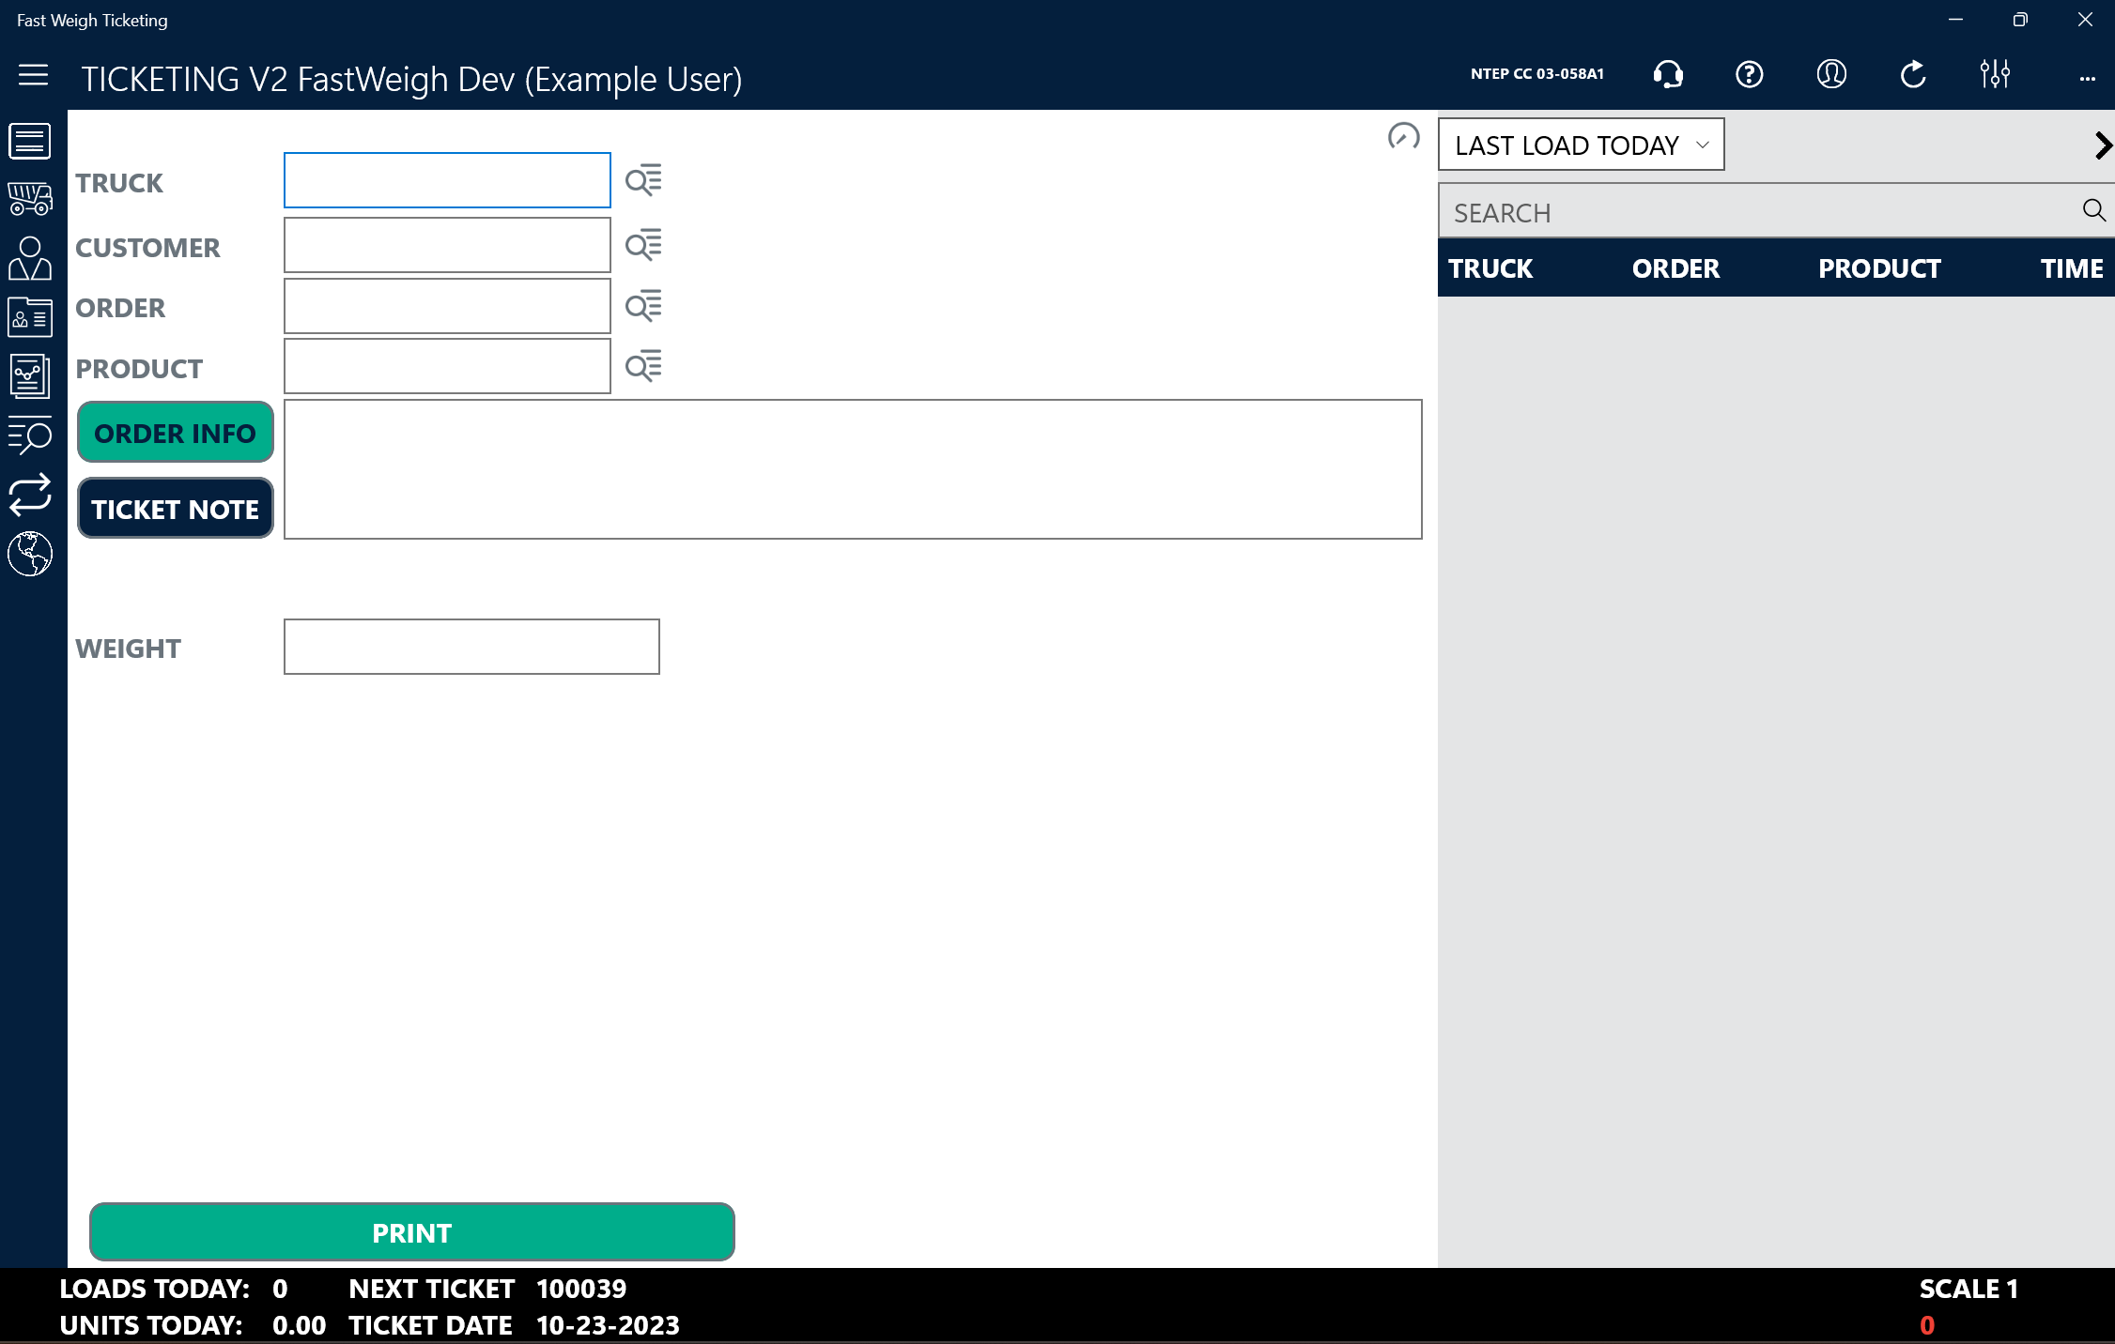Click the headset support icon

1668,74
